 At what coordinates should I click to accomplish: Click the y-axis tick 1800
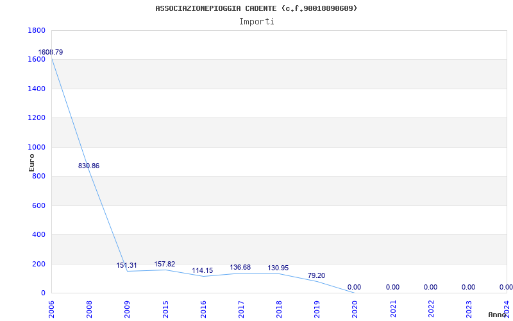coord(37,30)
